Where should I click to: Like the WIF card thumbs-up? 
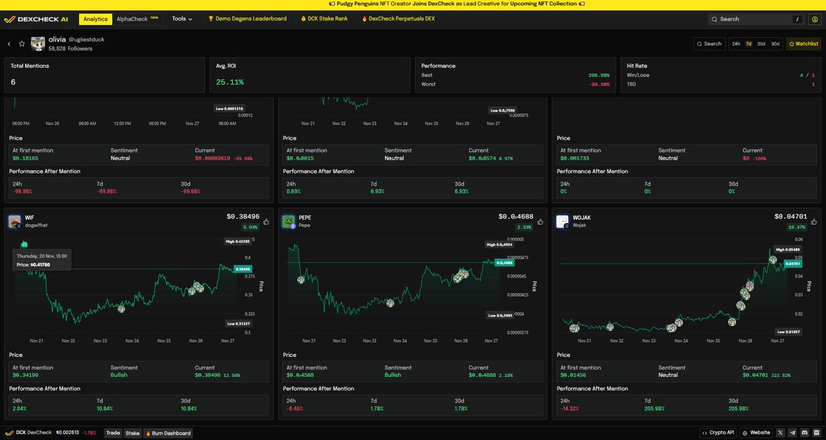point(266,222)
